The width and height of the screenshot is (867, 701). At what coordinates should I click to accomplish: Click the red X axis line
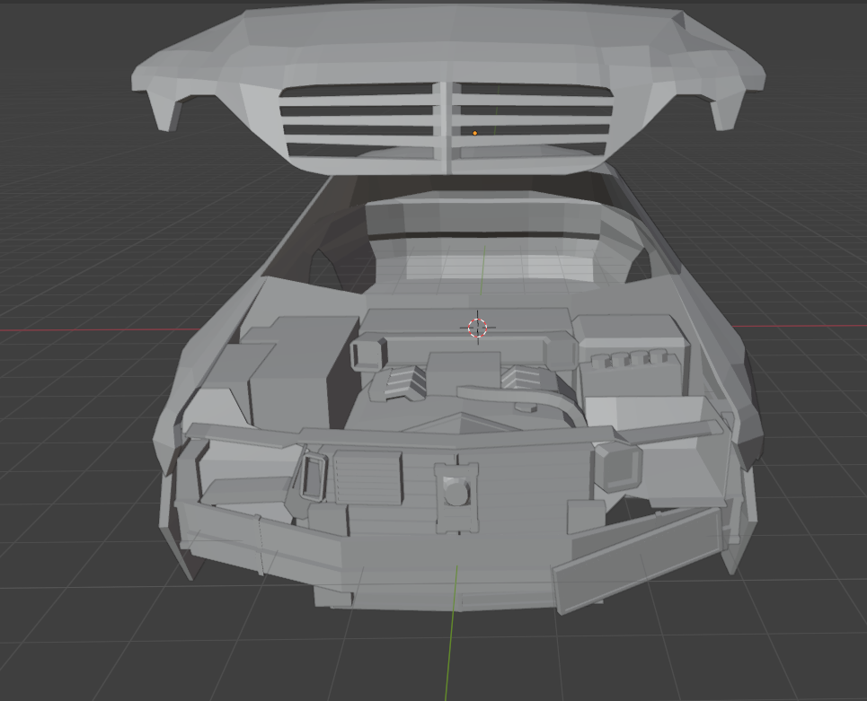point(90,330)
